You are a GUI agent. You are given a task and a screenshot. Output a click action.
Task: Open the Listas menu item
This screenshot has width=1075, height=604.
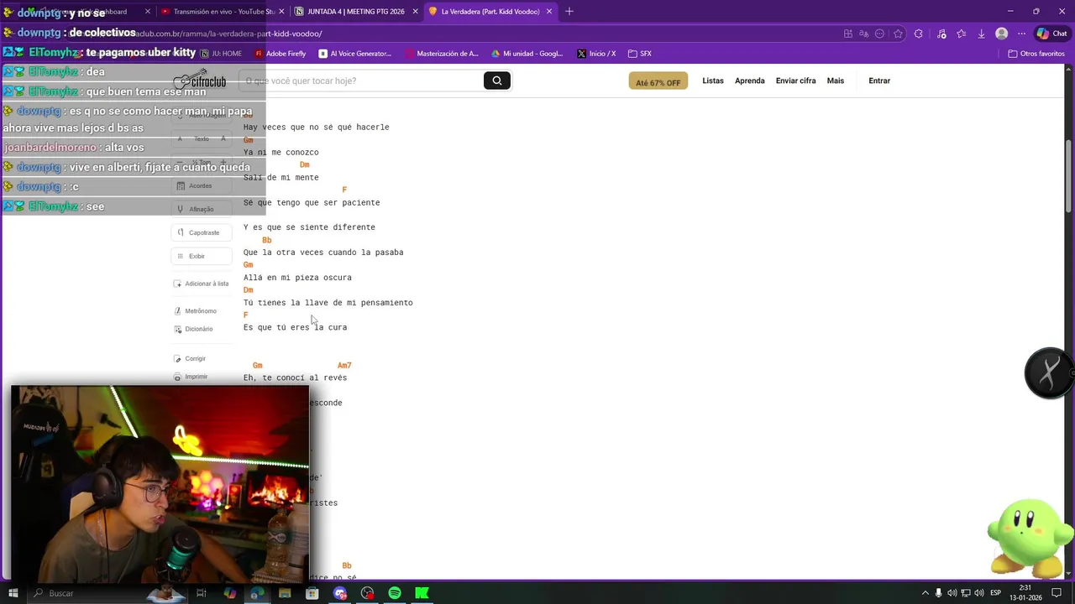[x=713, y=81]
